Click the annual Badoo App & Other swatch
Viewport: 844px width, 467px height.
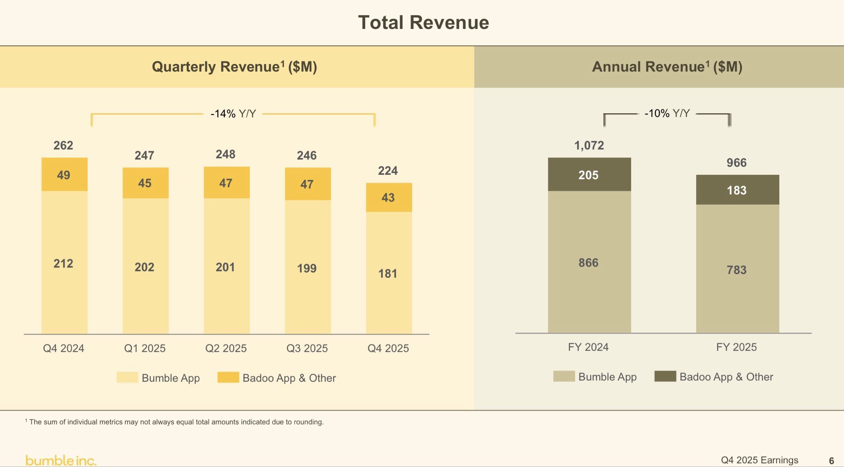point(665,376)
